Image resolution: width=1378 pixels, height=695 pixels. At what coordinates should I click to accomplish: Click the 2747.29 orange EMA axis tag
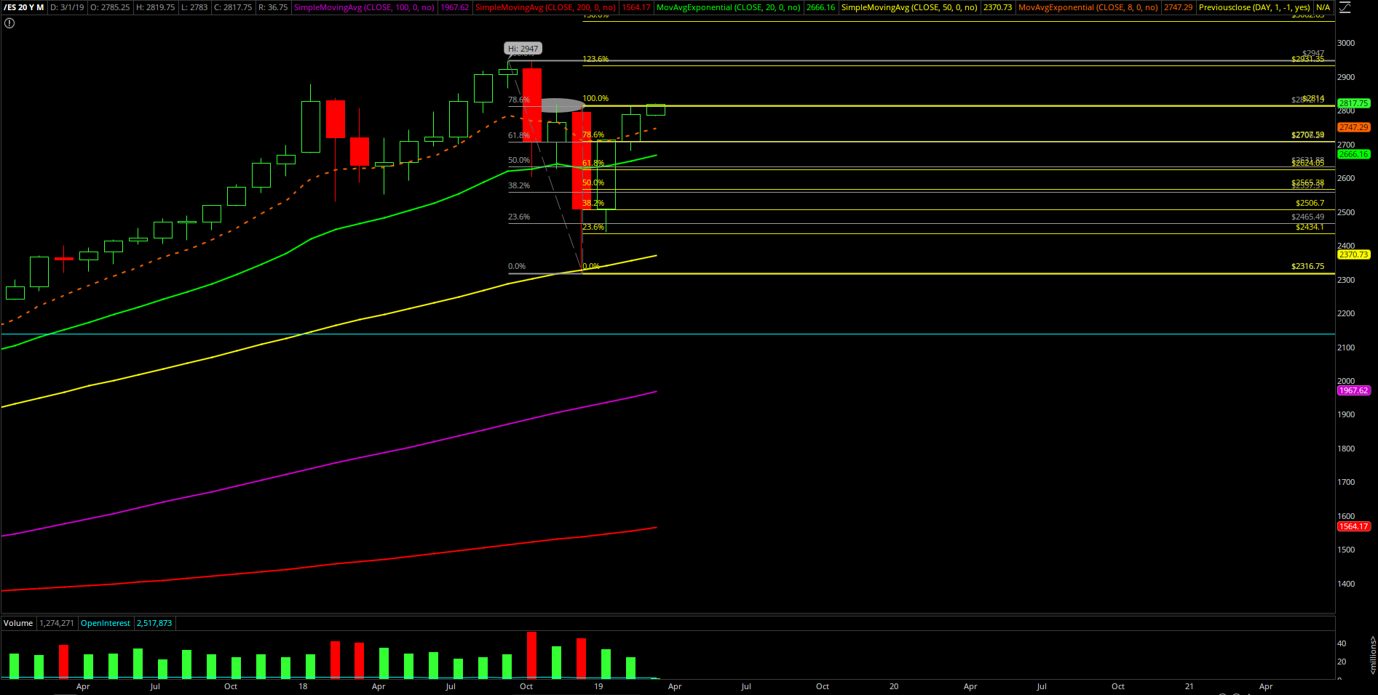click(x=1354, y=127)
